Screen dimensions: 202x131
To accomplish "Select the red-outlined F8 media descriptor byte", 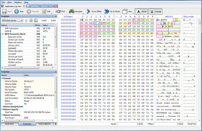I will (104, 23).
